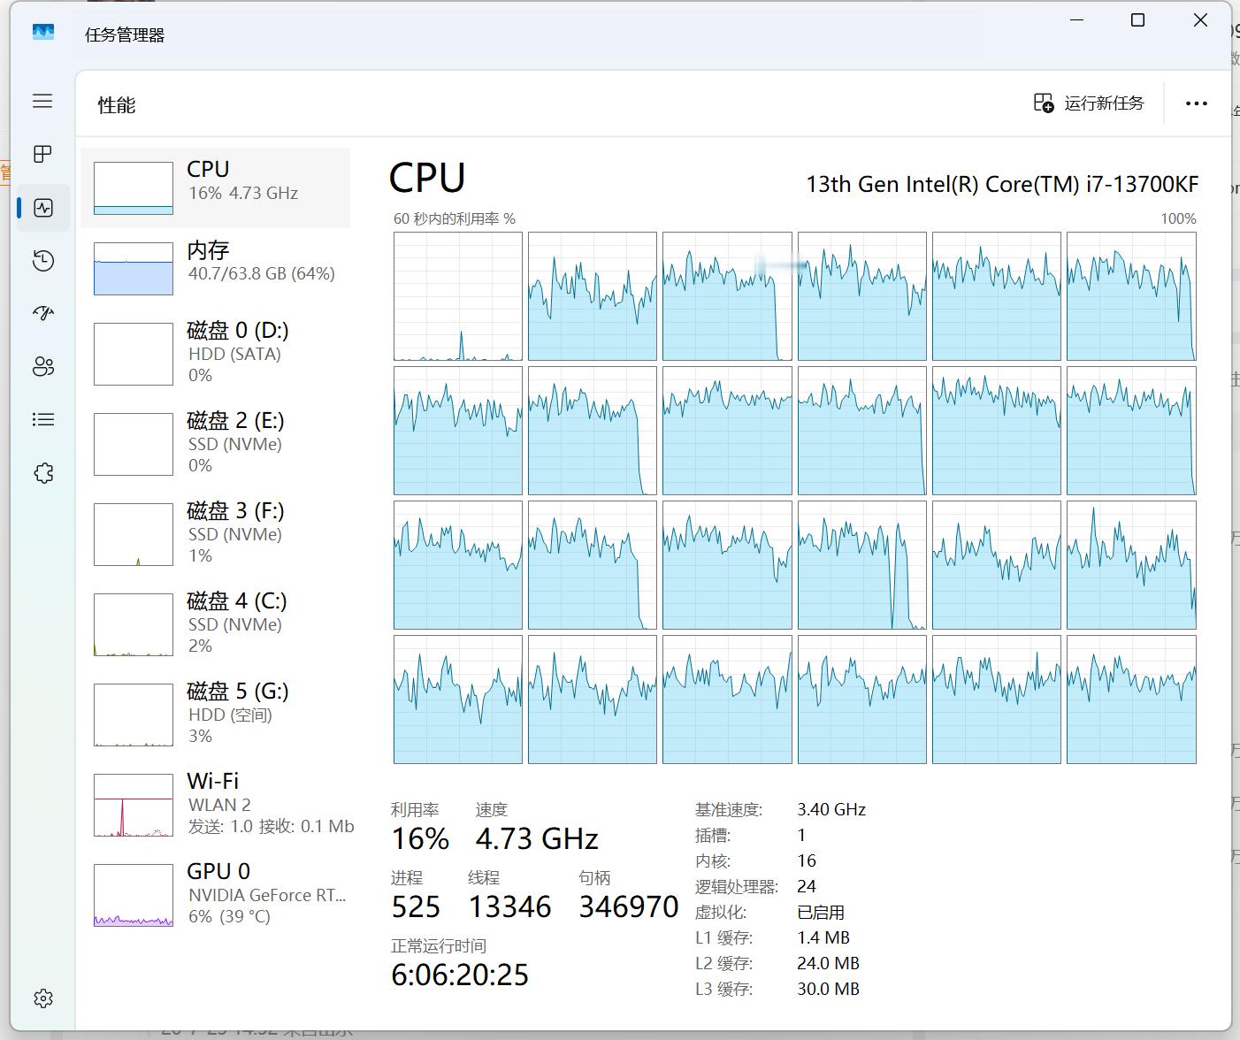The width and height of the screenshot is (1240, 1040).
Task: Open the navigation hamburger menu
Action: 42,102
